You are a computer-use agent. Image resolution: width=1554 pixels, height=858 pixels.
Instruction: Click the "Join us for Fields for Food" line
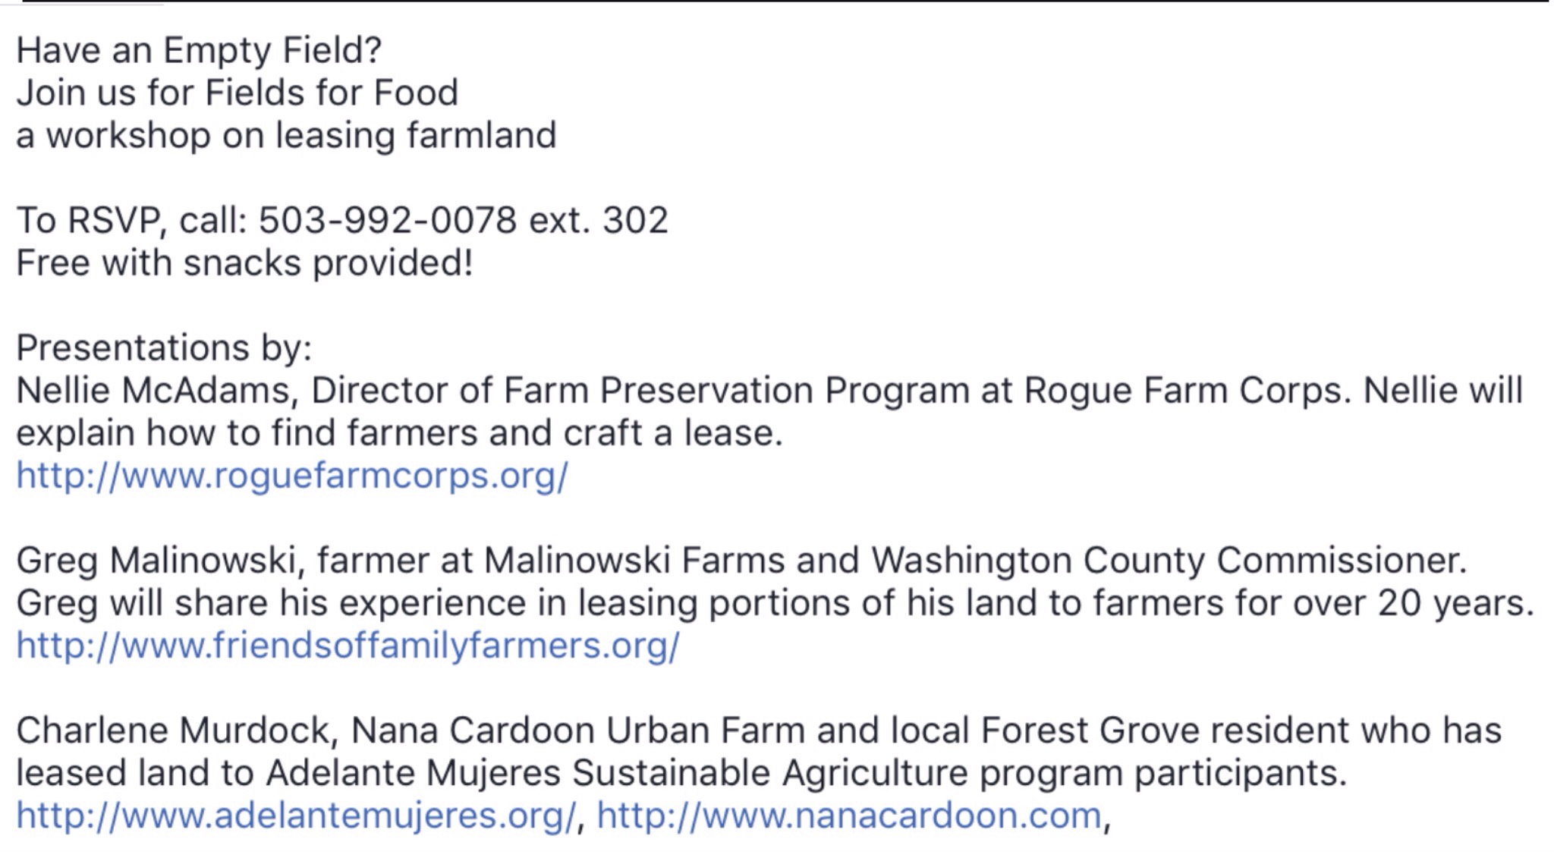click(237, 93)
